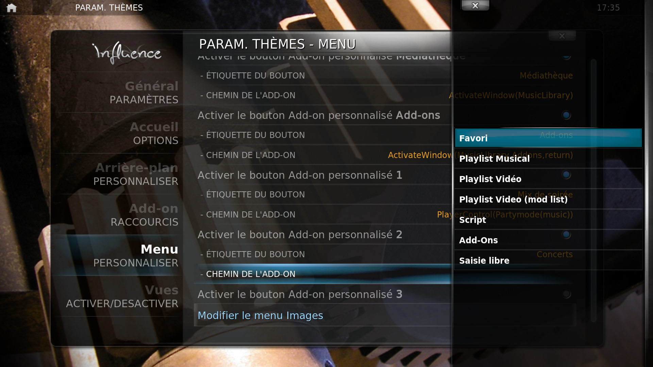Choose Playlist Musical option
Image resolution: width=653 pixels, height=367 pixels.
pos(548,158)
